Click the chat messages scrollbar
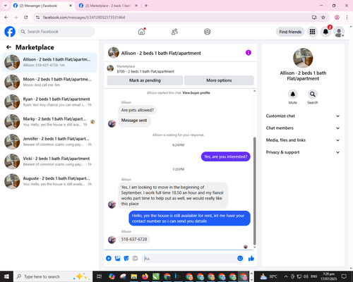Screen dimensions: 353x282 [x=254, y=192]
